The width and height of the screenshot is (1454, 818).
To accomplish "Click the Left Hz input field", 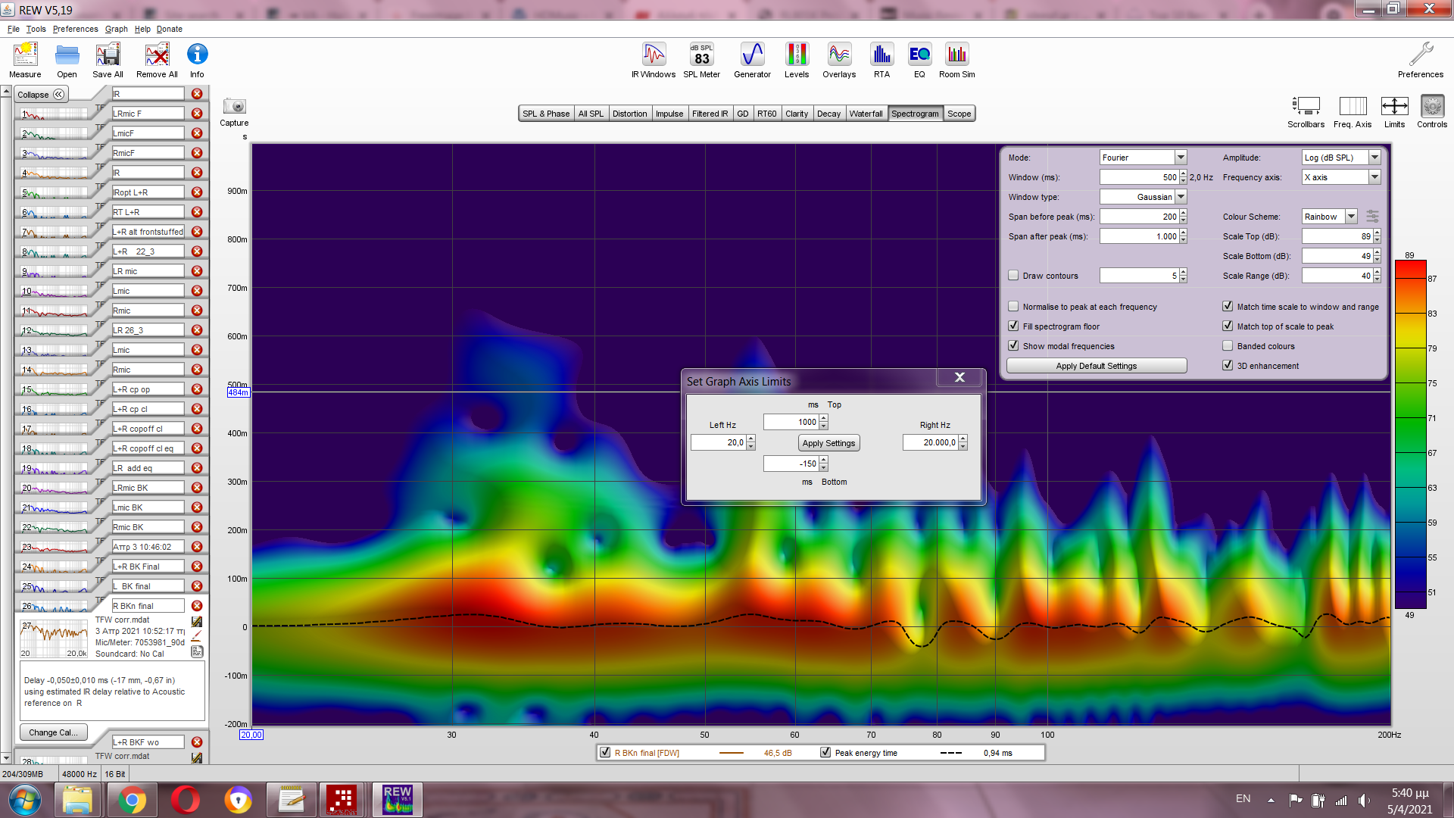I will (718, 442).
